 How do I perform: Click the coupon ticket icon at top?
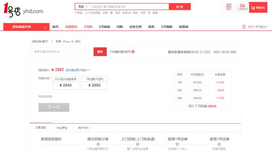click(x=229, y=6)
